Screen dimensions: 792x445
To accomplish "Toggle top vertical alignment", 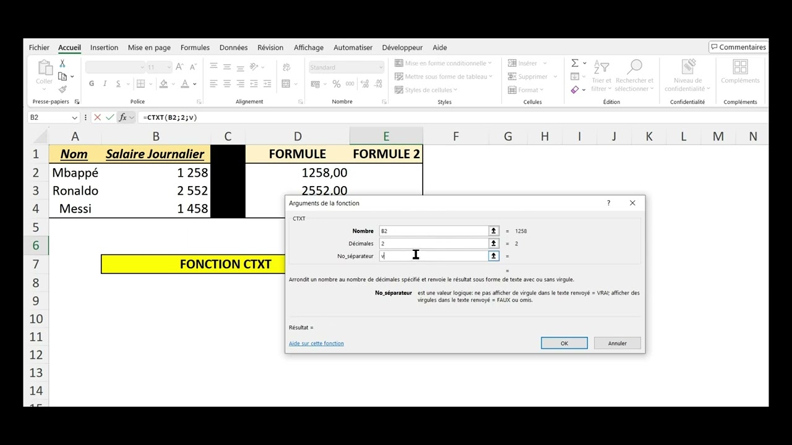I will pyautogui.click(x=213, y=67).
